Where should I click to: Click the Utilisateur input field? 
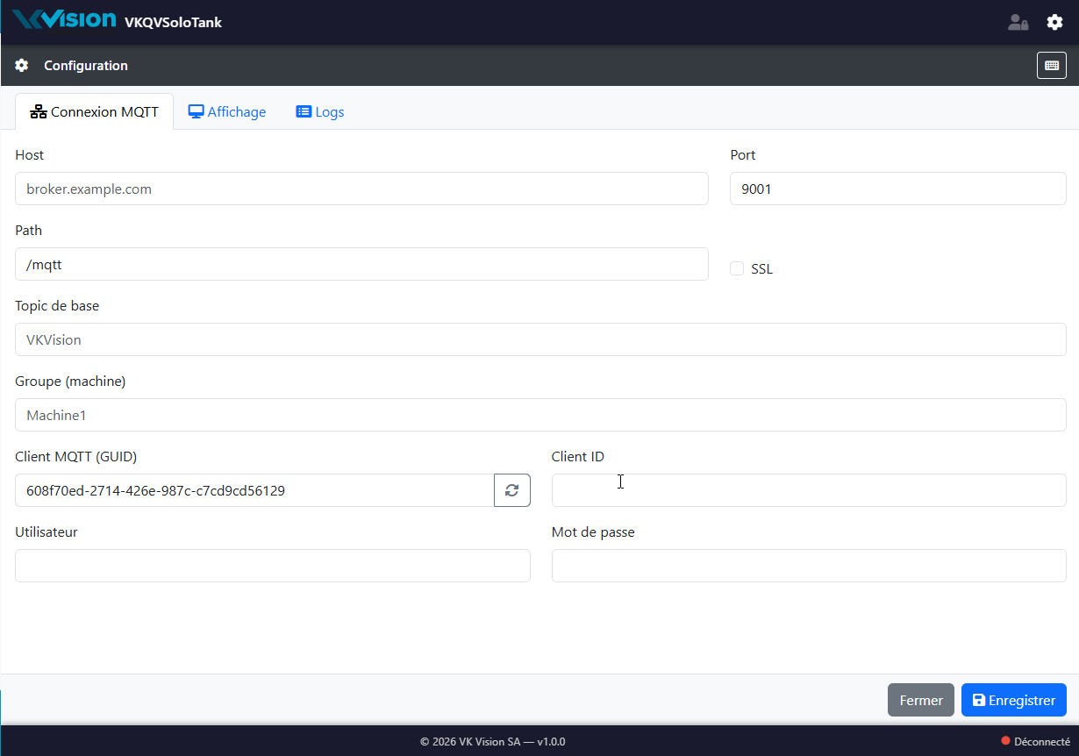pyautogui.click(x=273, y=566)
